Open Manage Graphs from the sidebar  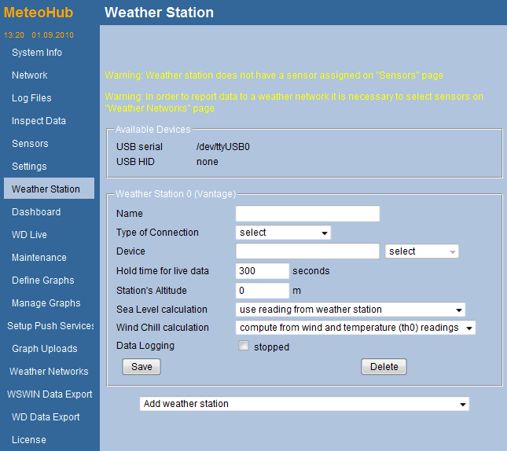[46, 303]
